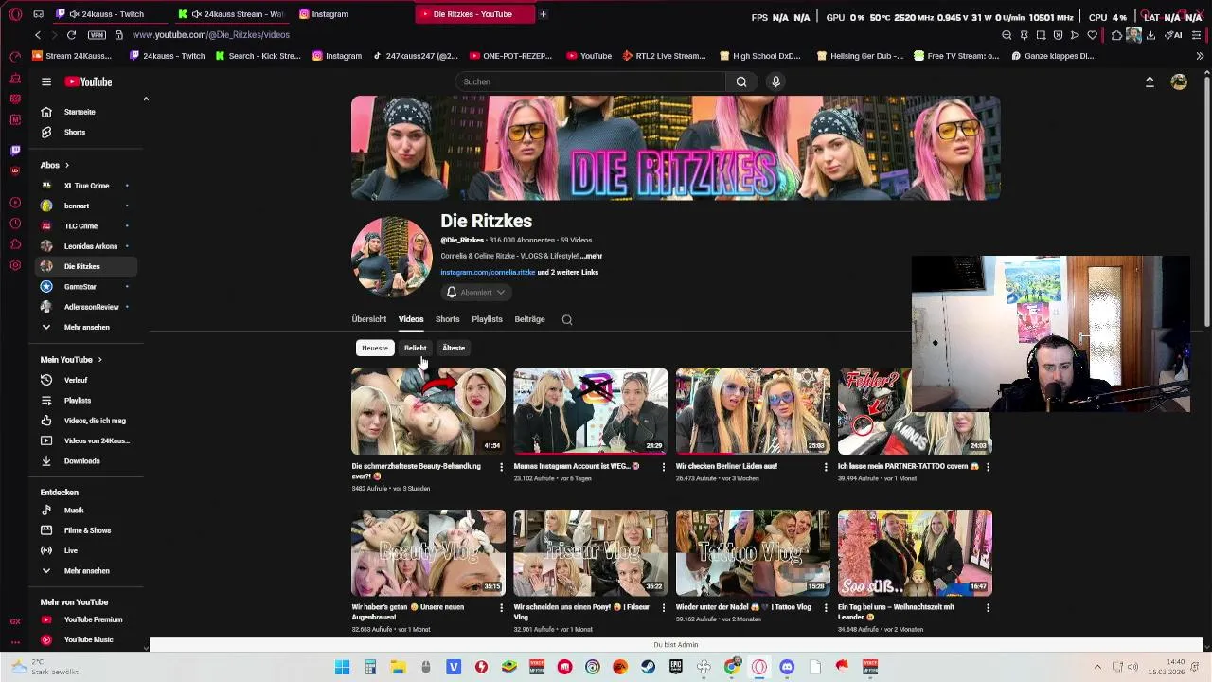Open Live in the Entdecken section
The height and width of the screenshot is (682, 1212).
pos(71,550)
